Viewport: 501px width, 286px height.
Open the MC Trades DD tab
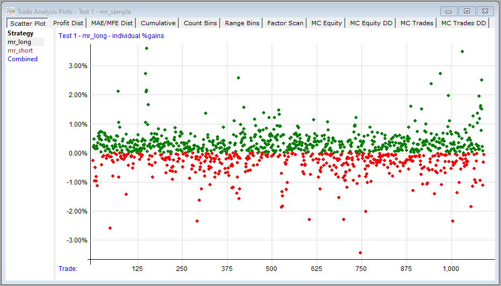tap(463, 23)
